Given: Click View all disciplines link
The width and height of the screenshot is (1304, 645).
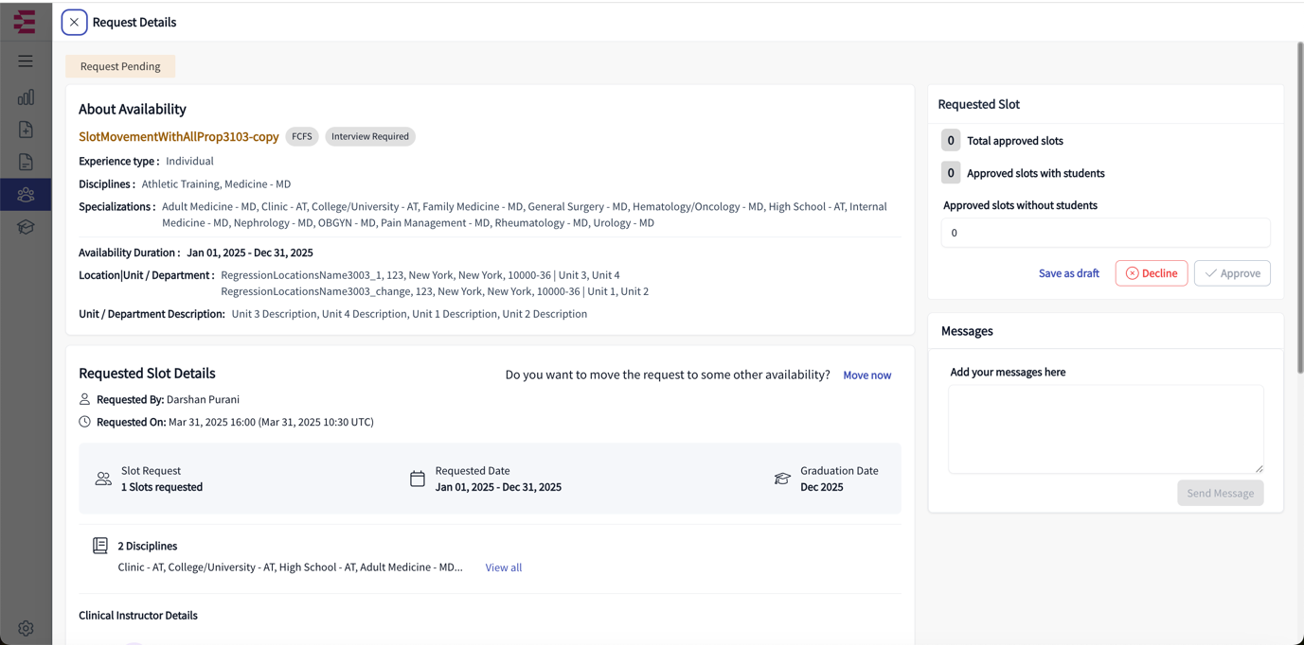Looking at the screenshot, I should 504,567.
